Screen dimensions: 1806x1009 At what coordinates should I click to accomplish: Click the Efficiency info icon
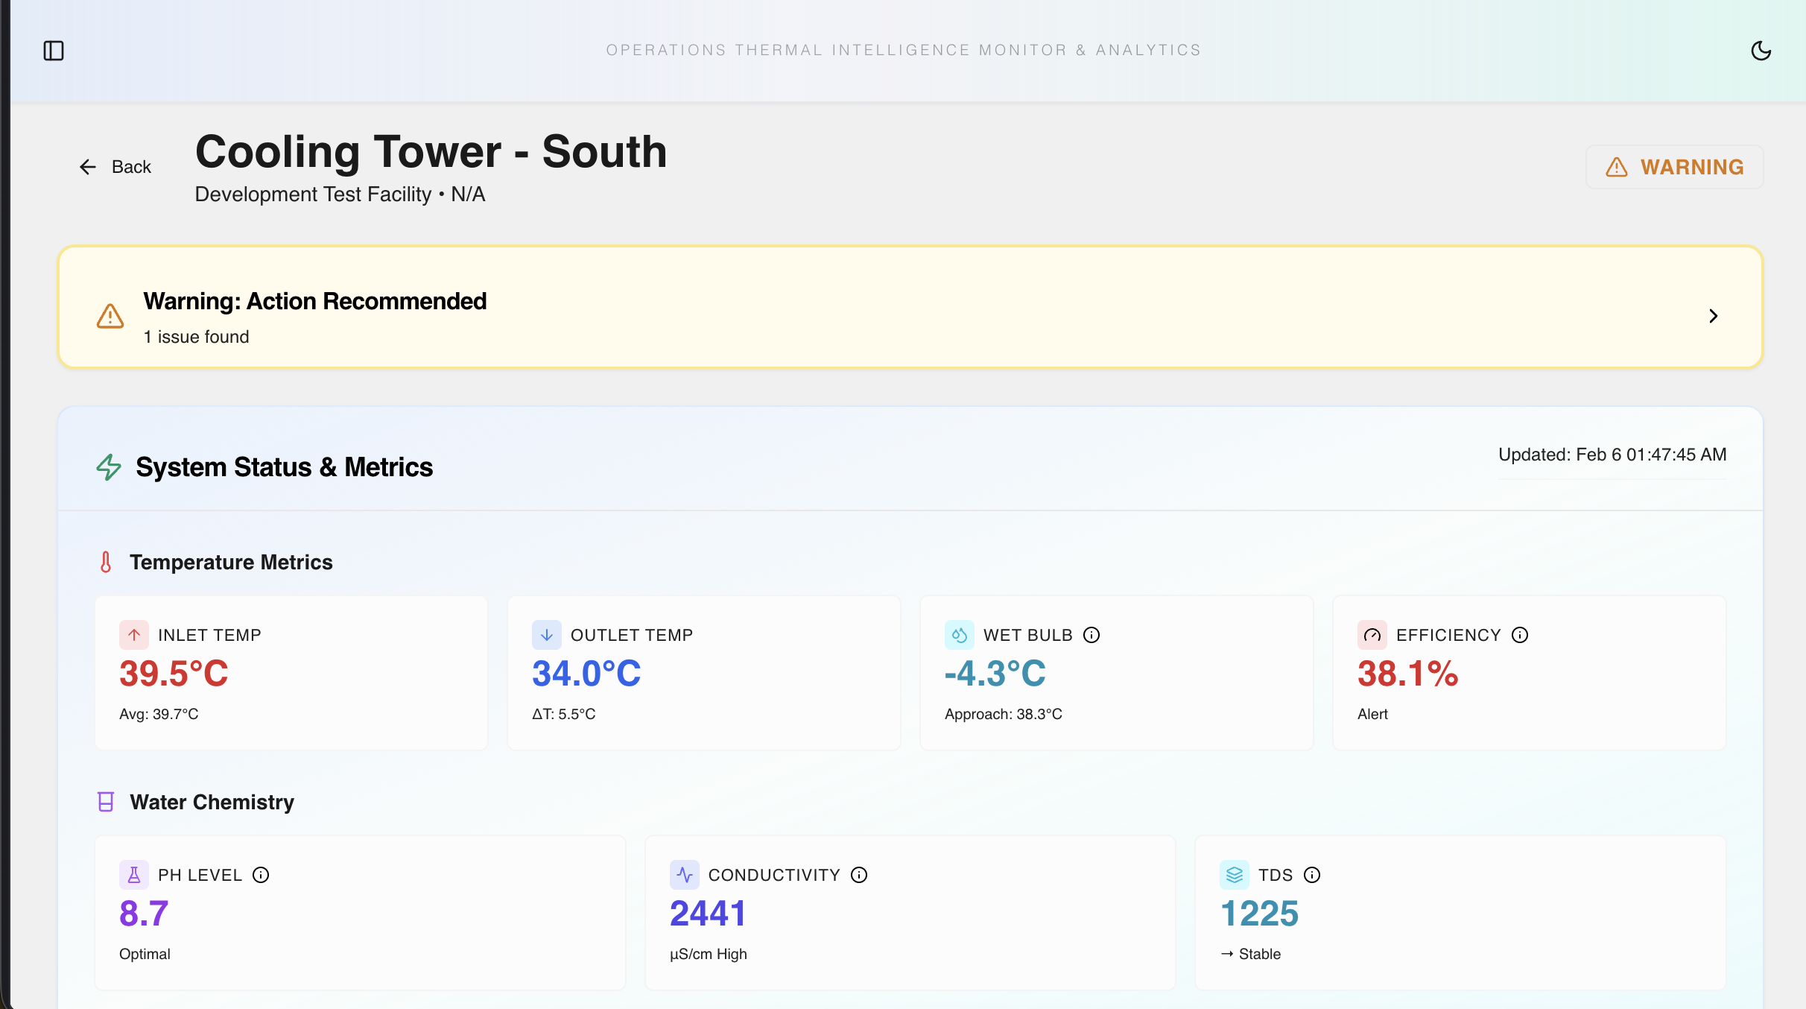pyautogui.click(x=1520, y=635)
